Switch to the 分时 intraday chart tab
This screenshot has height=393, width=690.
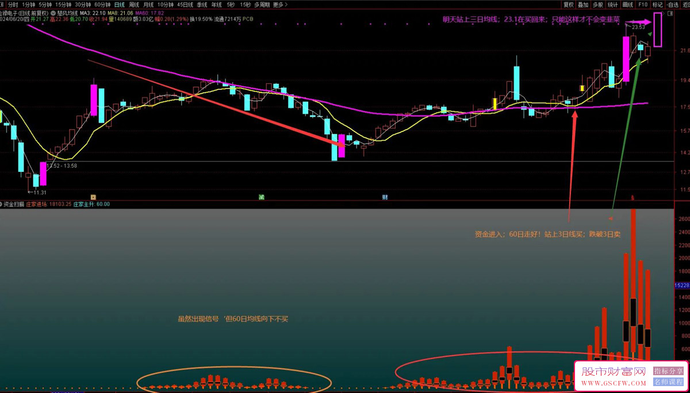click(13, 5)
